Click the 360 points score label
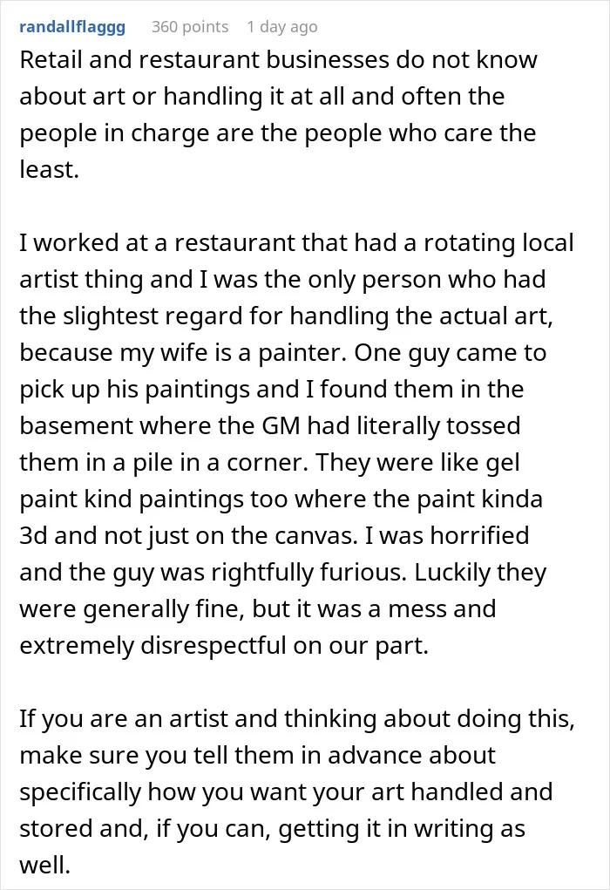Viewport: 610px width, 890px height. pyautogui.click(x=189, y=27)
